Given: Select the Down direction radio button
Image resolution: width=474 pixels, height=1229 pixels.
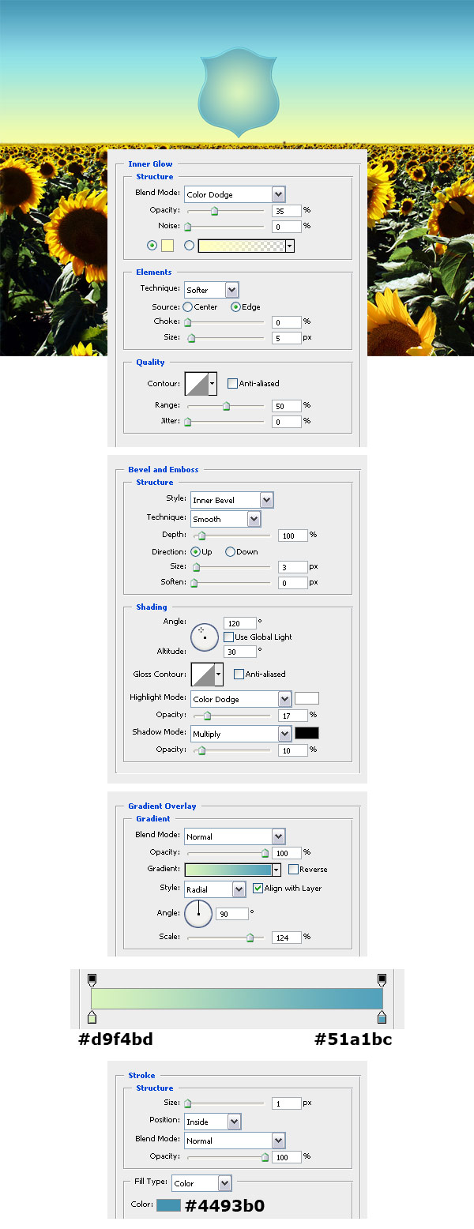Looking at the screenshot, I should tap(230, 552).
